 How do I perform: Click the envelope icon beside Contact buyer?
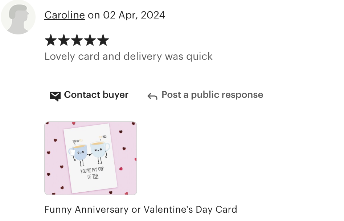(x=55, y=96)
